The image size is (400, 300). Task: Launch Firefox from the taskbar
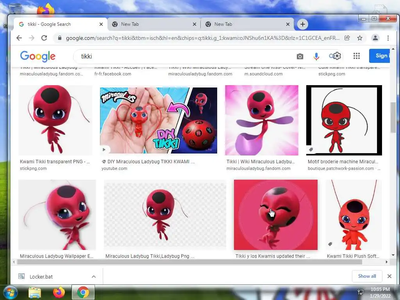pos(59,293)
